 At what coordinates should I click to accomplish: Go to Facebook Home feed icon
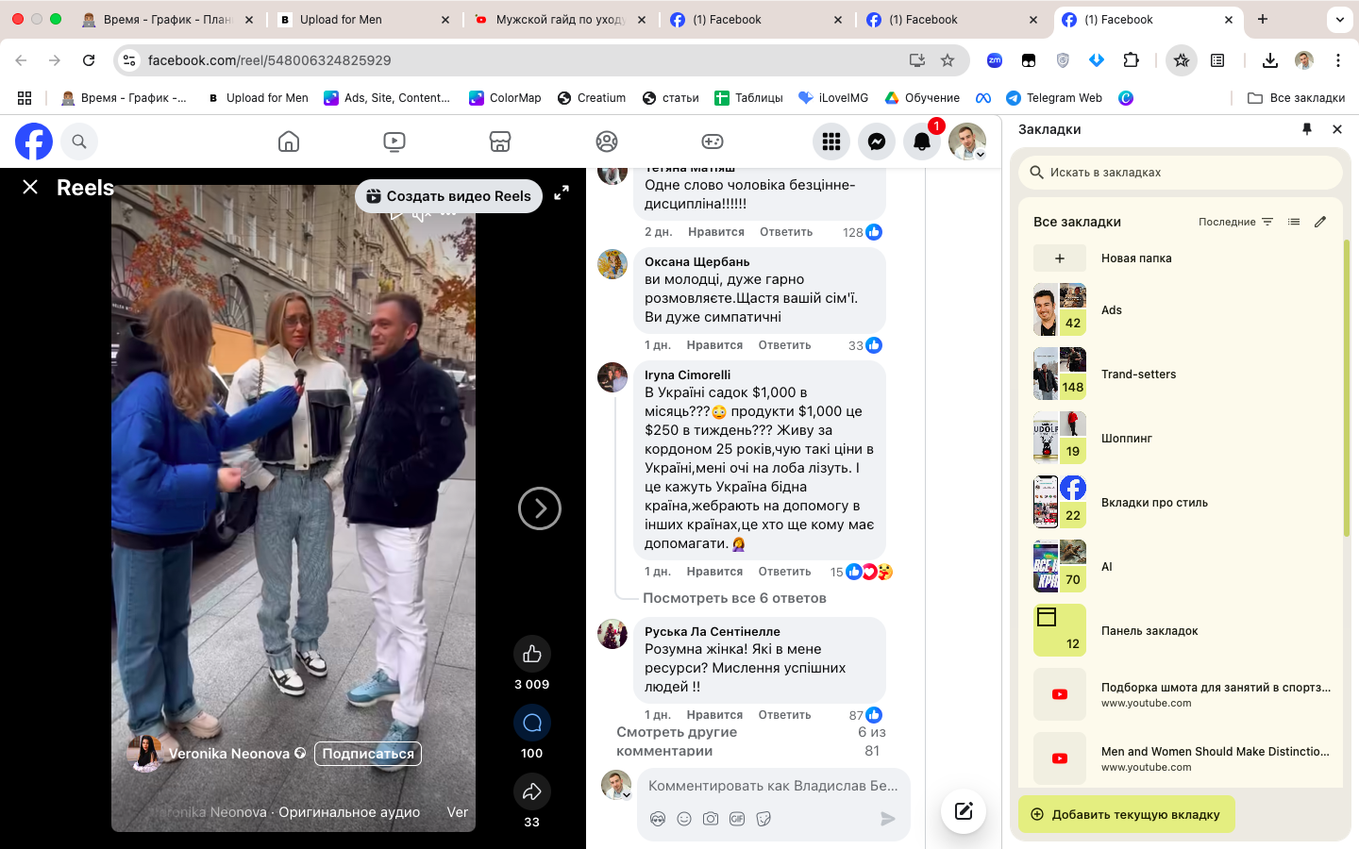point(289,141)
